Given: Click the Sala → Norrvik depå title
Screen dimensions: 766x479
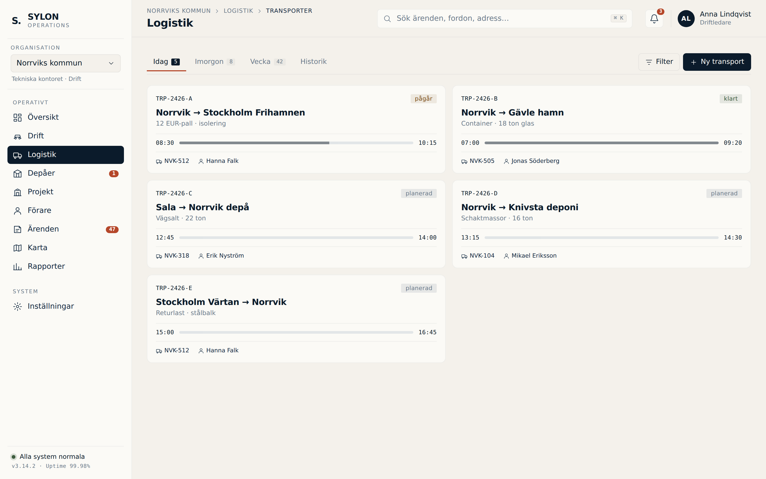Looking at the screenshot, I should click(202, 207).
